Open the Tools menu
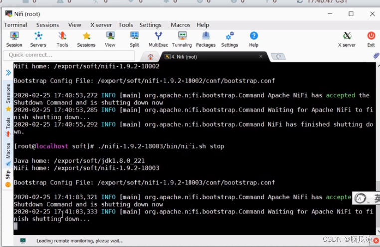The width and height of the screenshot is (380, 247). coord(126,25)
